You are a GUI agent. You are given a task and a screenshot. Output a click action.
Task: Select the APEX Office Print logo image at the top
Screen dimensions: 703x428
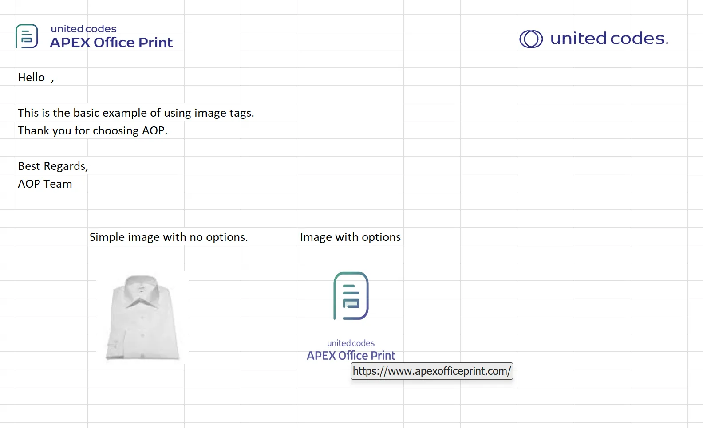pos(94,36)
